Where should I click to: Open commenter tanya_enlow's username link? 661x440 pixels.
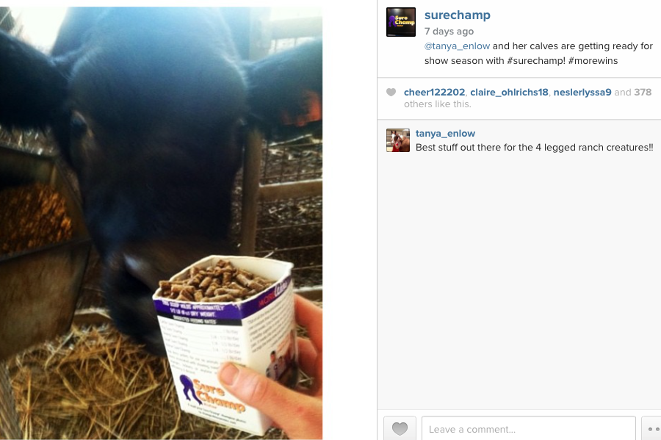point(445,134)
